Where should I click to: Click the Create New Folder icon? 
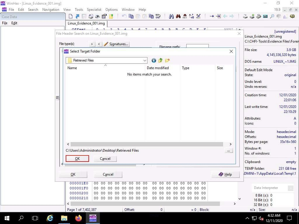[167, 60]
